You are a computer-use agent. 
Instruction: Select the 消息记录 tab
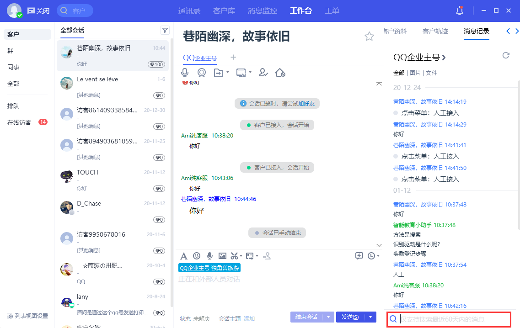click(x=476, y=31)
